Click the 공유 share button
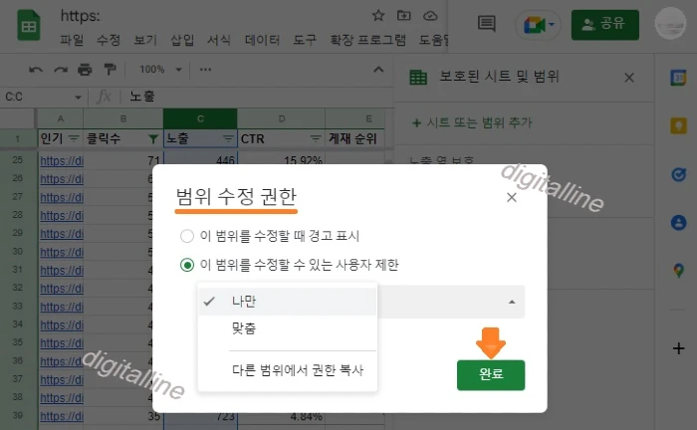This screenshot has height=430, width=697. tap(605, 25)
